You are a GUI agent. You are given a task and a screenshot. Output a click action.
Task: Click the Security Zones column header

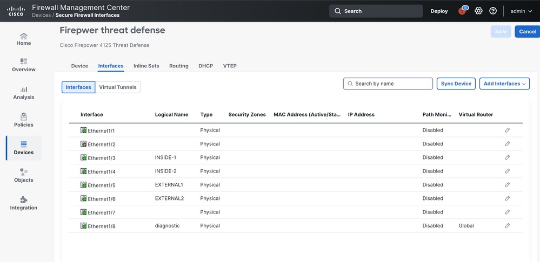(247, 115)
